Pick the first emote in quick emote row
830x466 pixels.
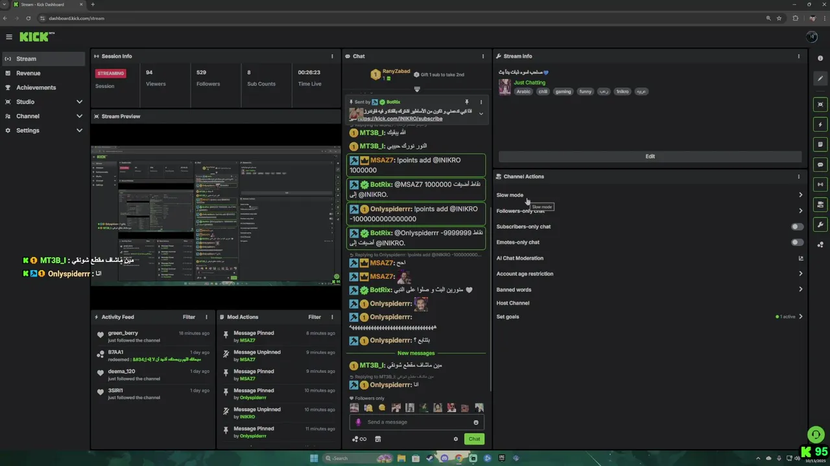point(354,408)
